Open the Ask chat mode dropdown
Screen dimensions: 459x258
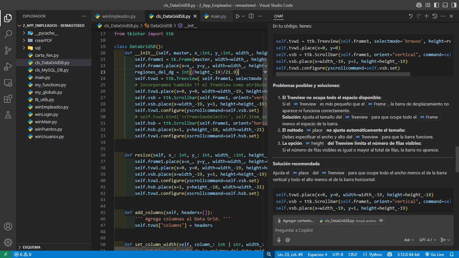pyautogui.click(x=409, y=240)
